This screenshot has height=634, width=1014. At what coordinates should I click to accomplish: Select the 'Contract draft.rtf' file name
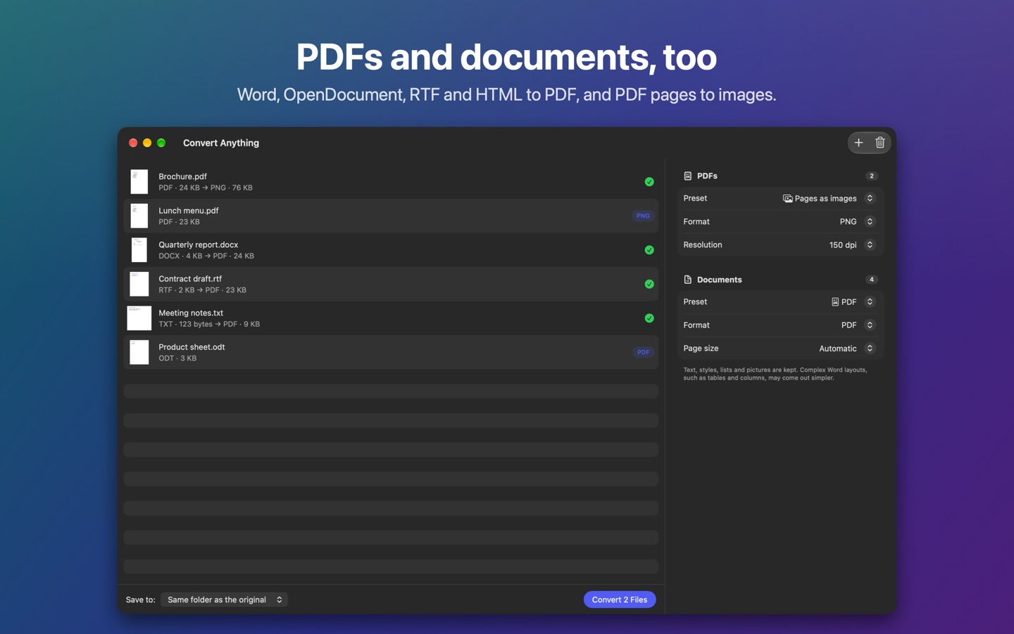[190, 279]
